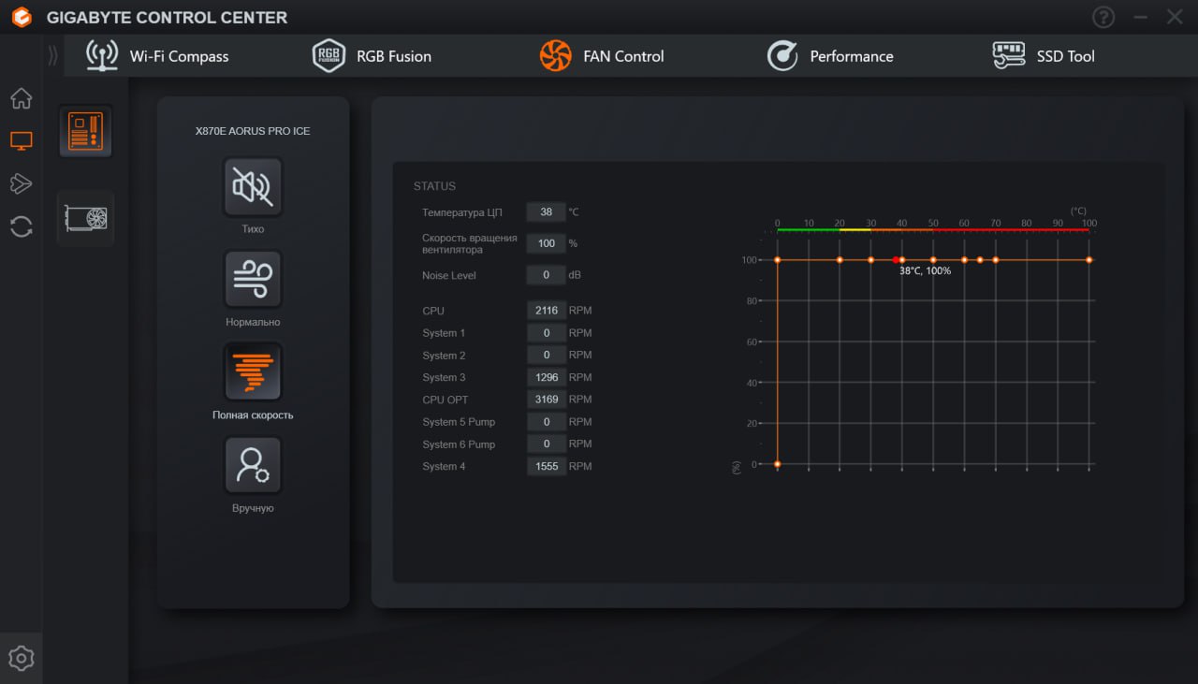This screenshot has width=1198, height=684.
Task: Click the Performance gauge icon
Action: (x=782, y=56)
